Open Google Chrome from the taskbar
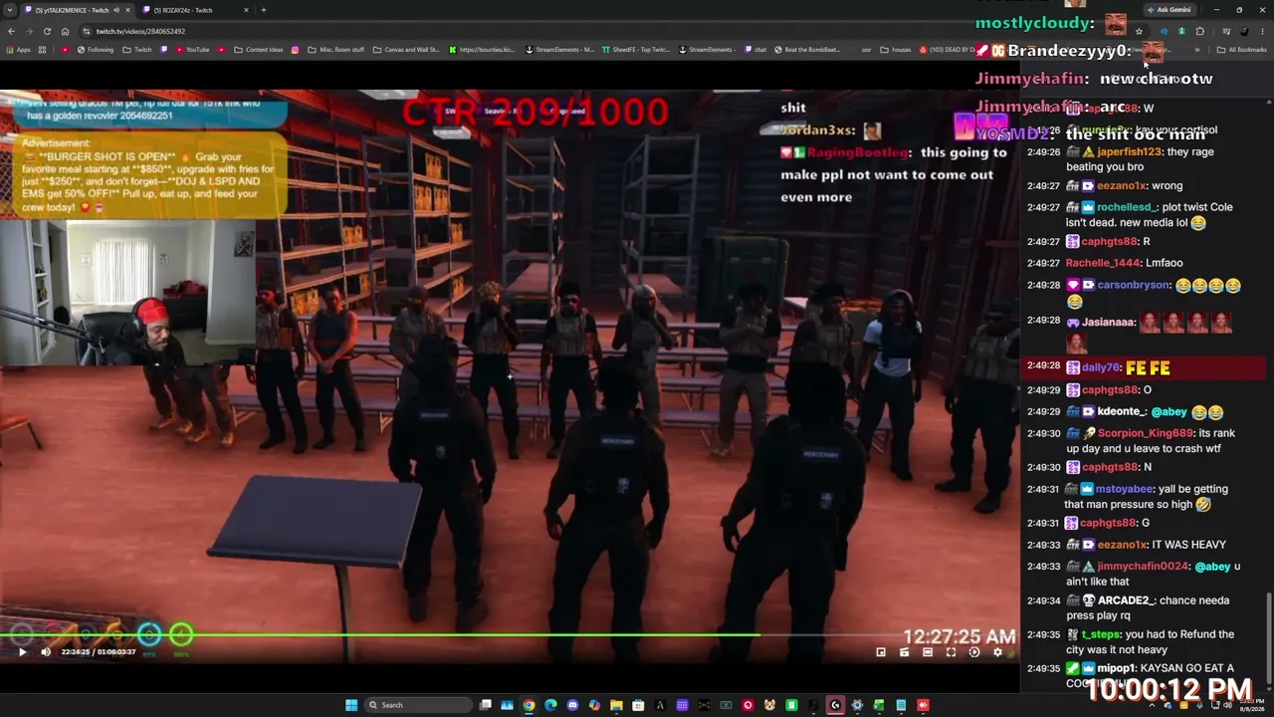 point(529,705)
